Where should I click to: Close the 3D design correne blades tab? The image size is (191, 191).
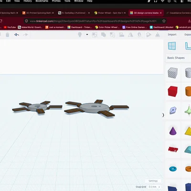161,13
